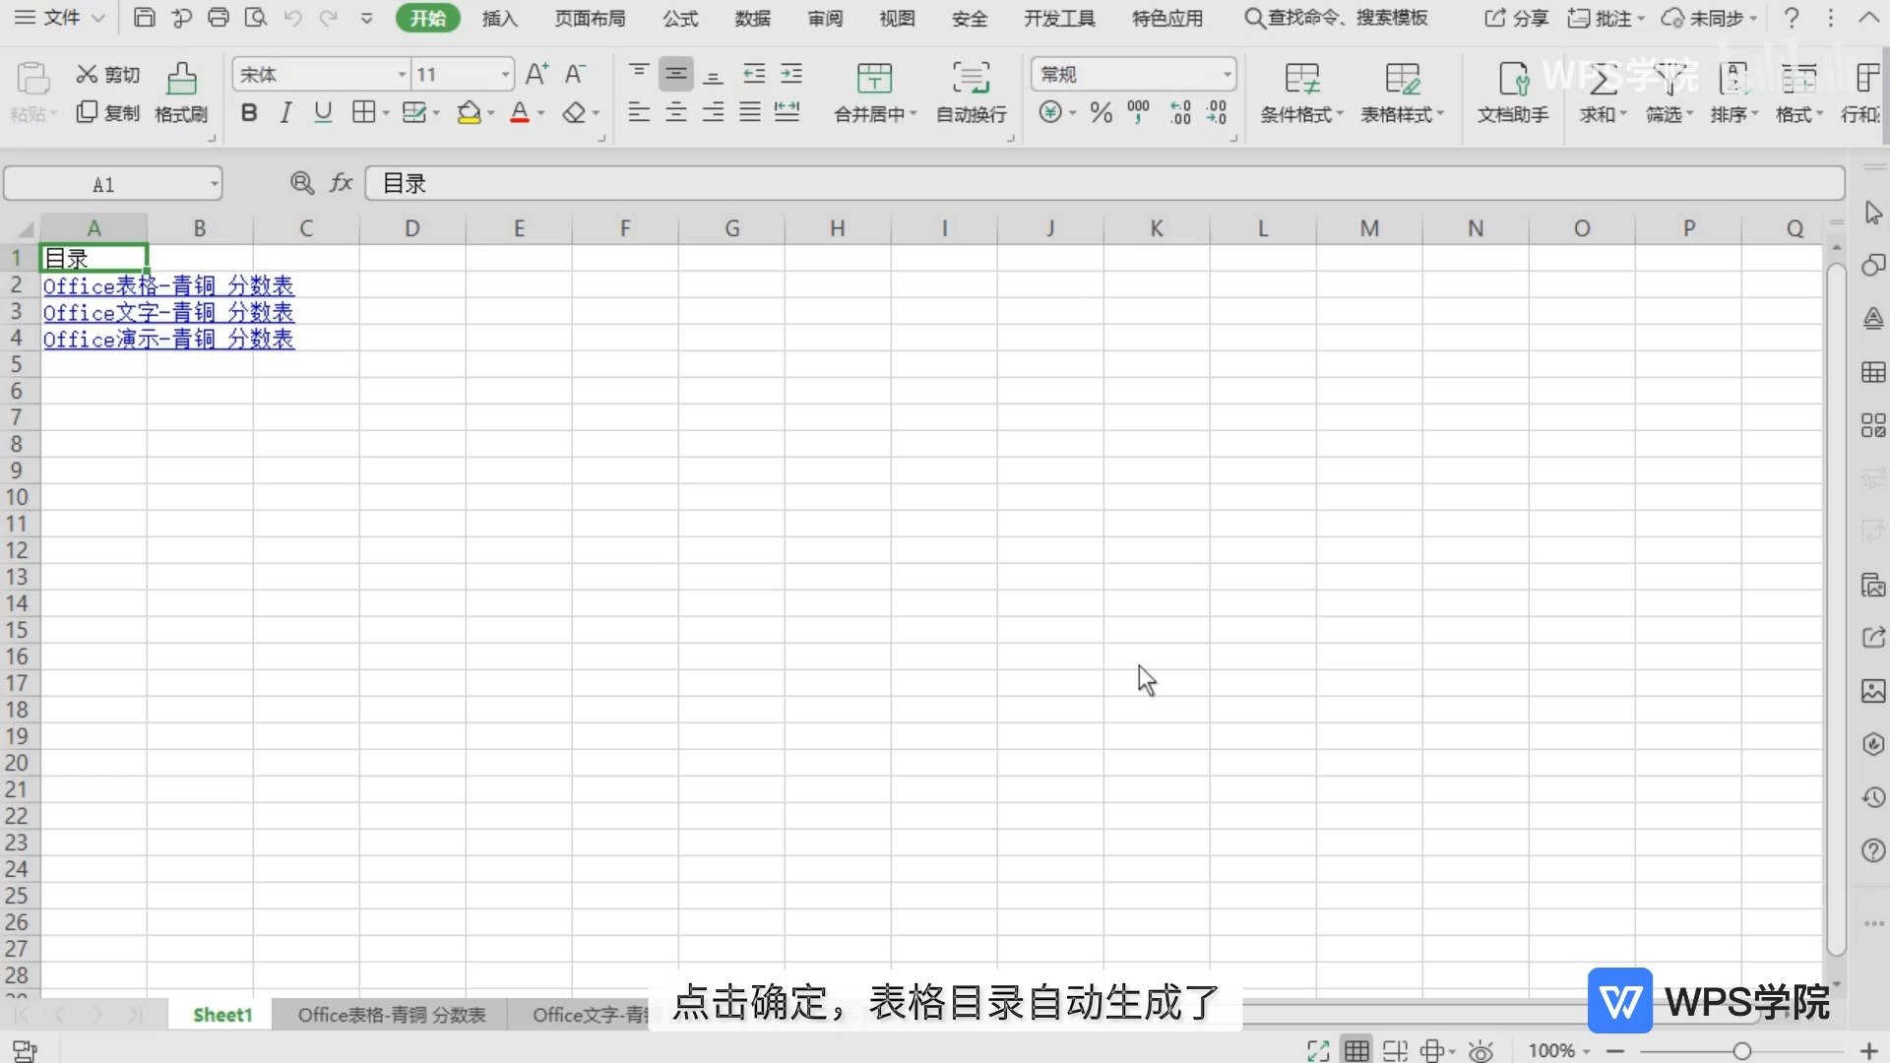Image resolution: width=1890 pixels, height=1063 pixels.
Task: Switch to 公式 (Formulas) tab
Action: (x=680, y=18)
